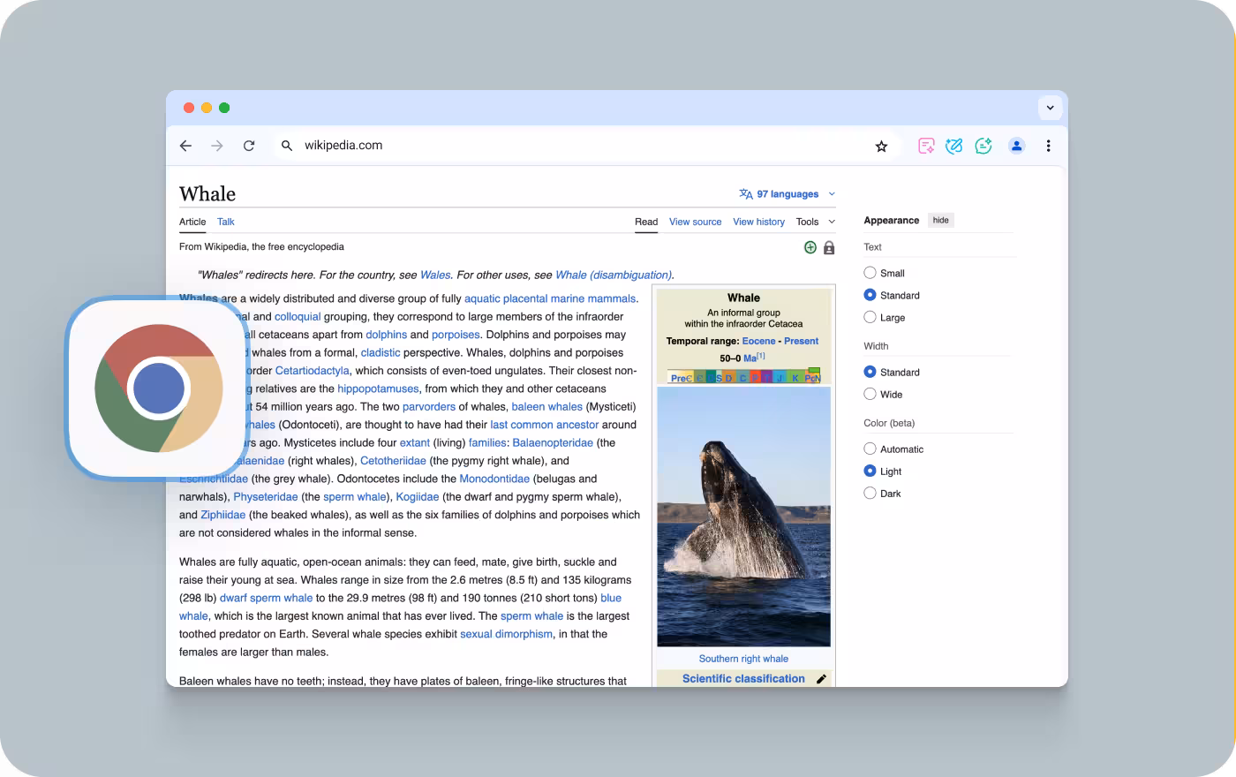Open the Eocene link in infobox
Image resolution: width=1236 pixels, height=777 pixels.
758,341
